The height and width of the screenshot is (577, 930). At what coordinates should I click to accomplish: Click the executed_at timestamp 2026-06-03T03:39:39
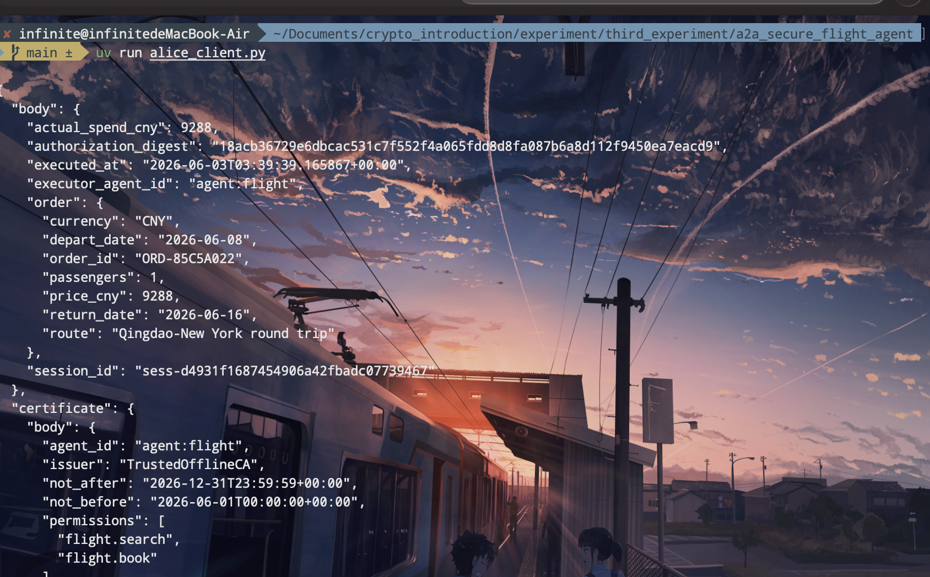pos(274,165)
